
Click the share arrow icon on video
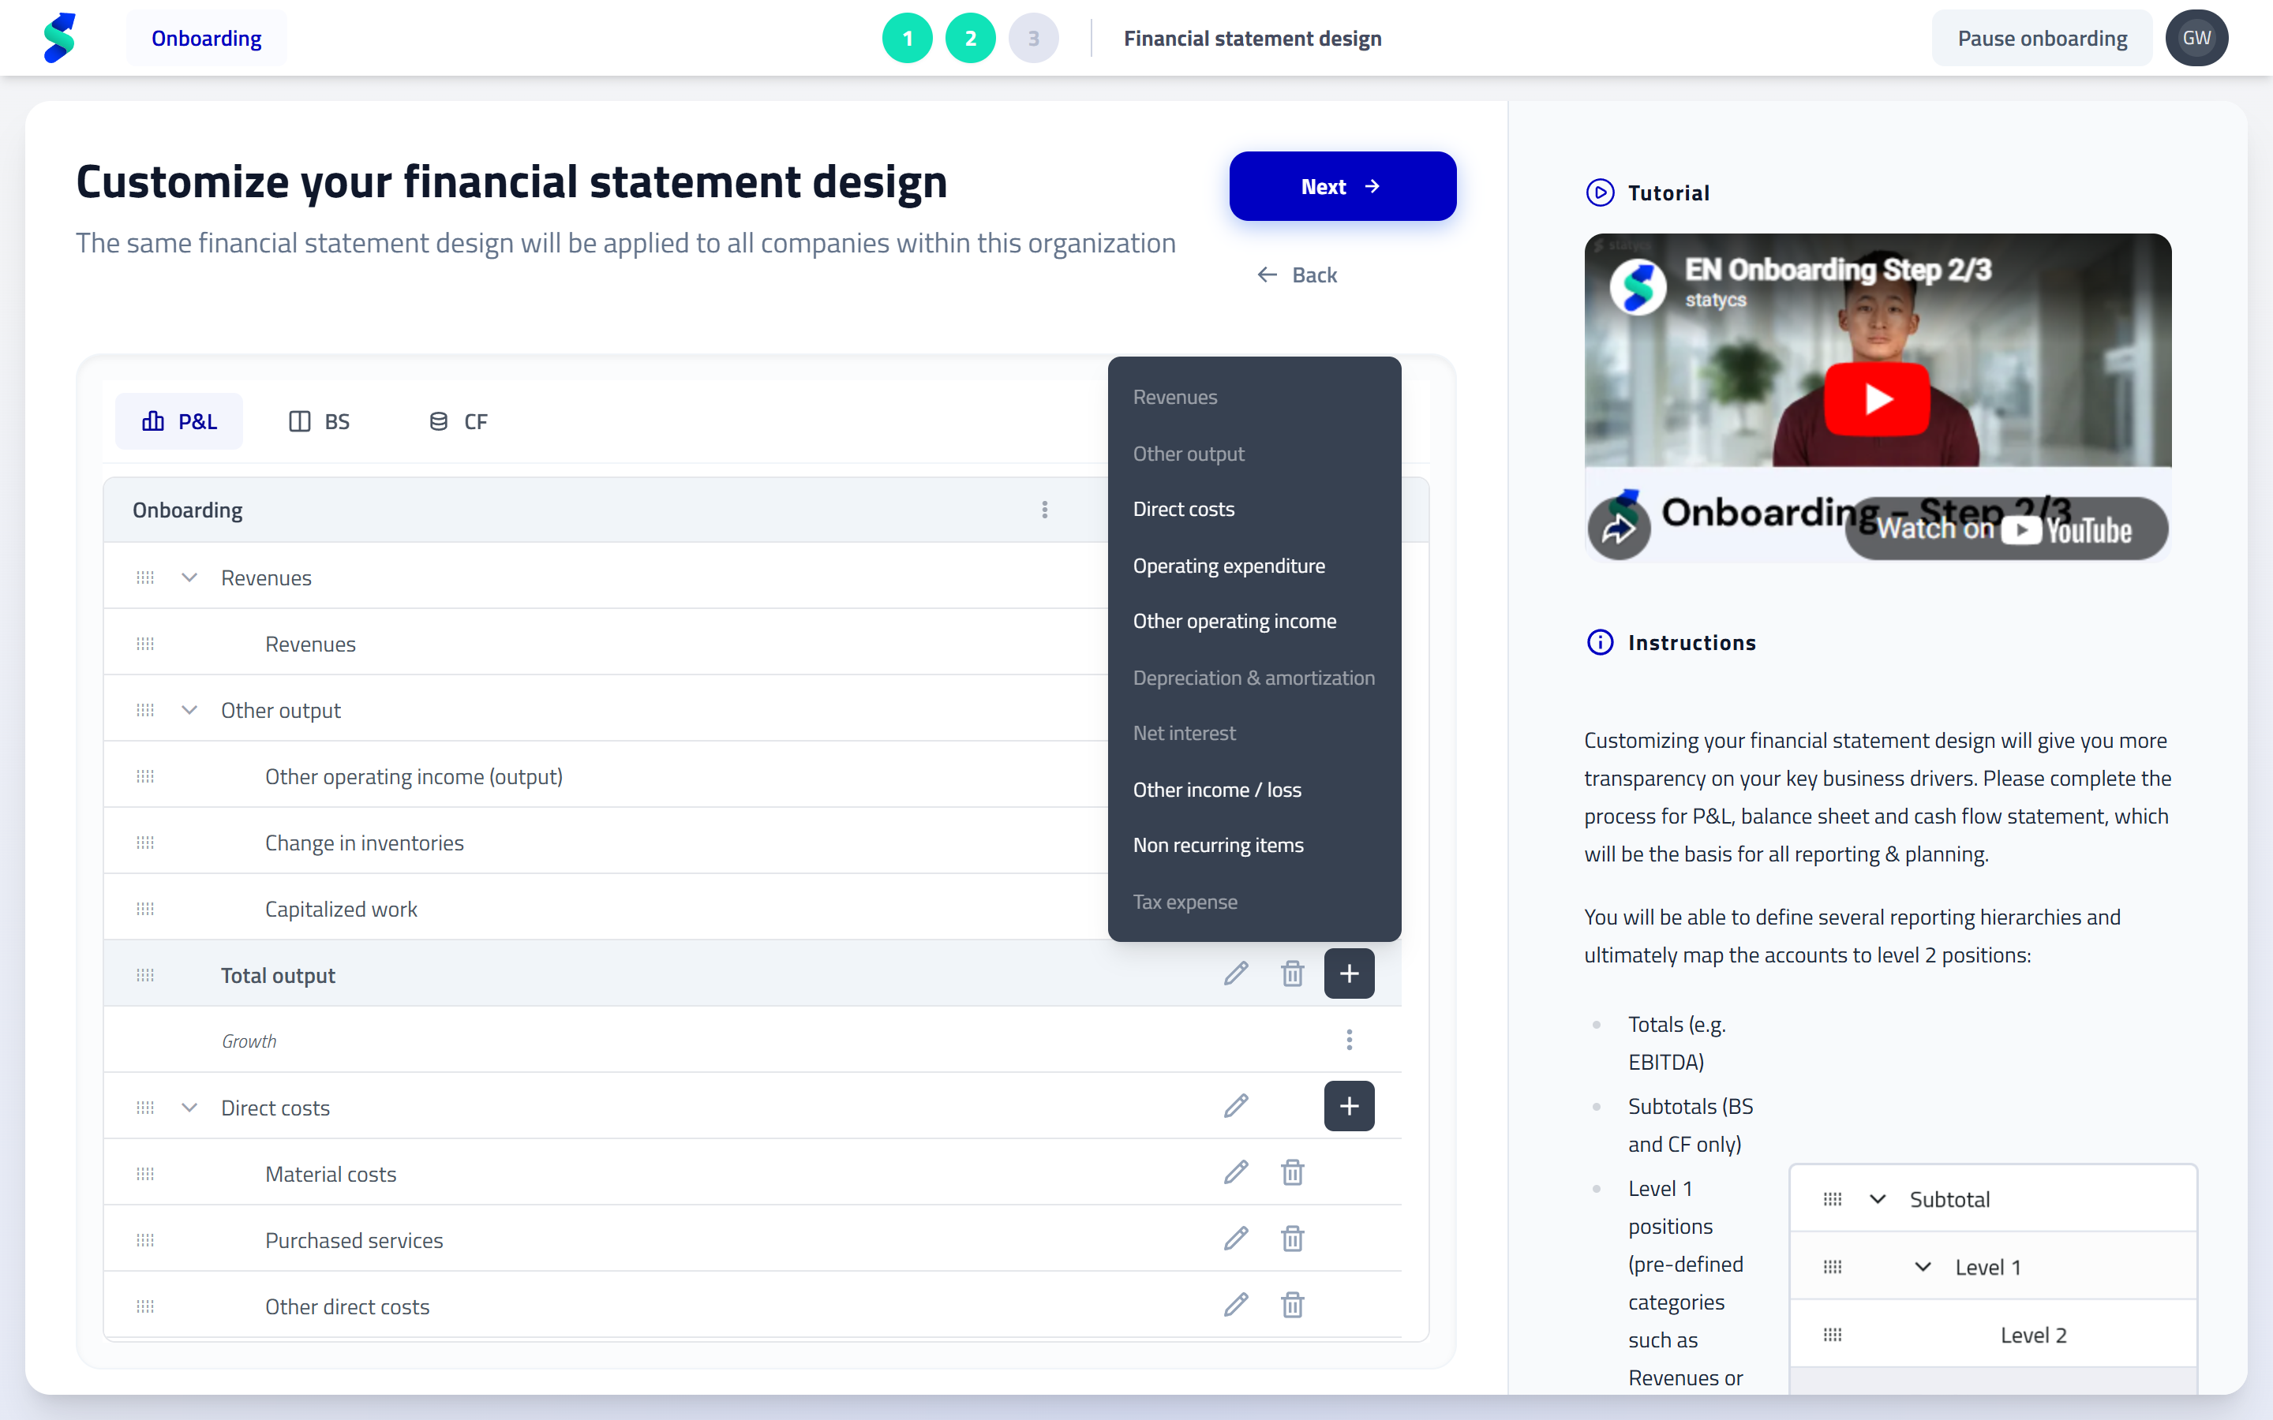pos(1620,529)
